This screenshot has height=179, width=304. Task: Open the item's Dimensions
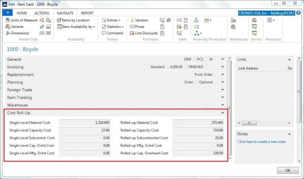[x=18, y=33]
